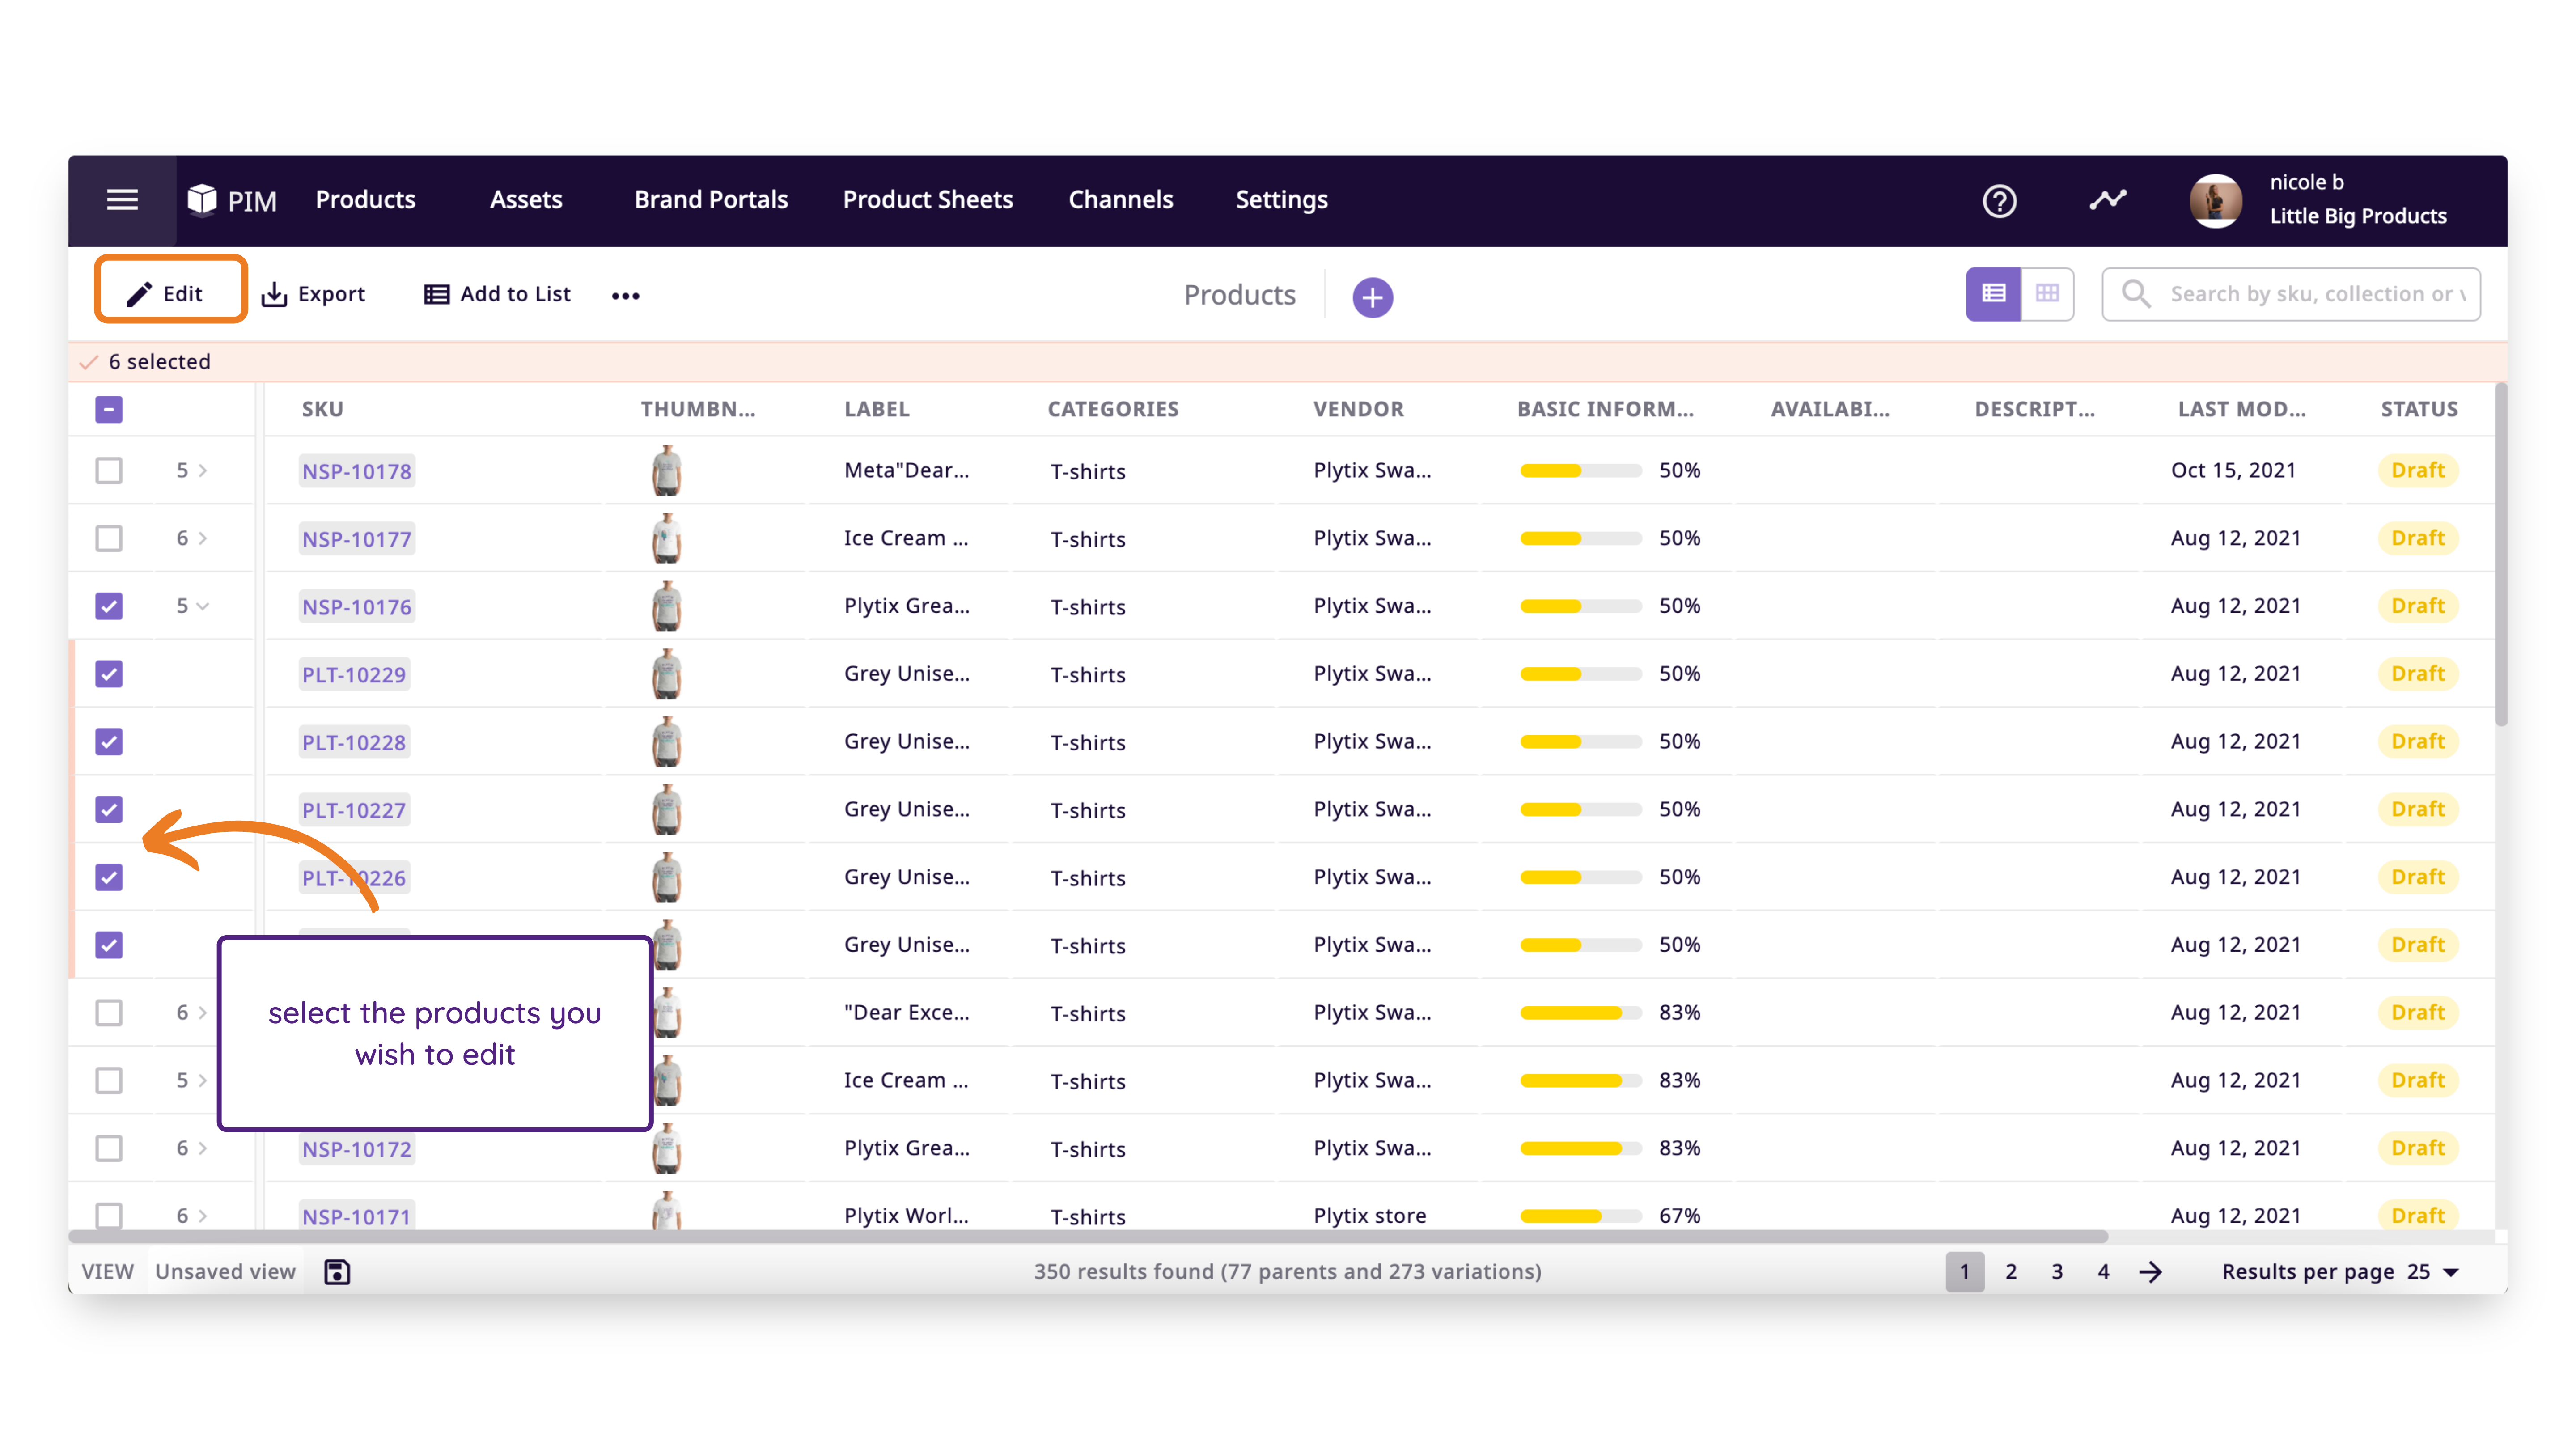Focus the search by sku field

pyautogui.click(x=2291, y=293)
